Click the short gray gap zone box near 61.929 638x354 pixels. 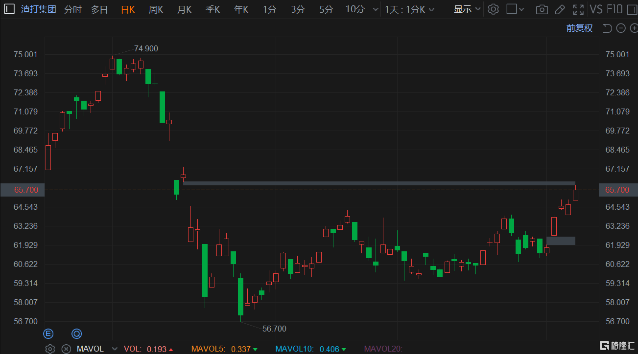561,241
